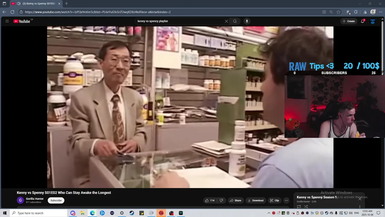Open Gorilla Hunter channel name link

click(x=35, y=199)
